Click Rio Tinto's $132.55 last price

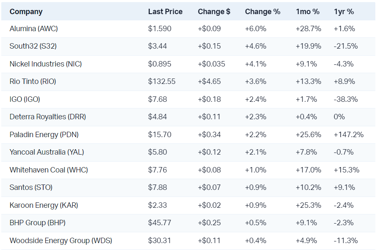tap(162, 81)
